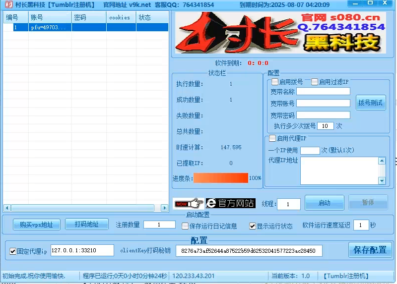The width and height of the screenshot is (397, 284).
Task: Click the 编号 column header
Action: [15, 17]
